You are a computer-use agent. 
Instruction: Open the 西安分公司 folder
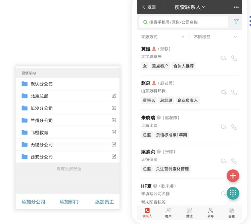(68, 157)
